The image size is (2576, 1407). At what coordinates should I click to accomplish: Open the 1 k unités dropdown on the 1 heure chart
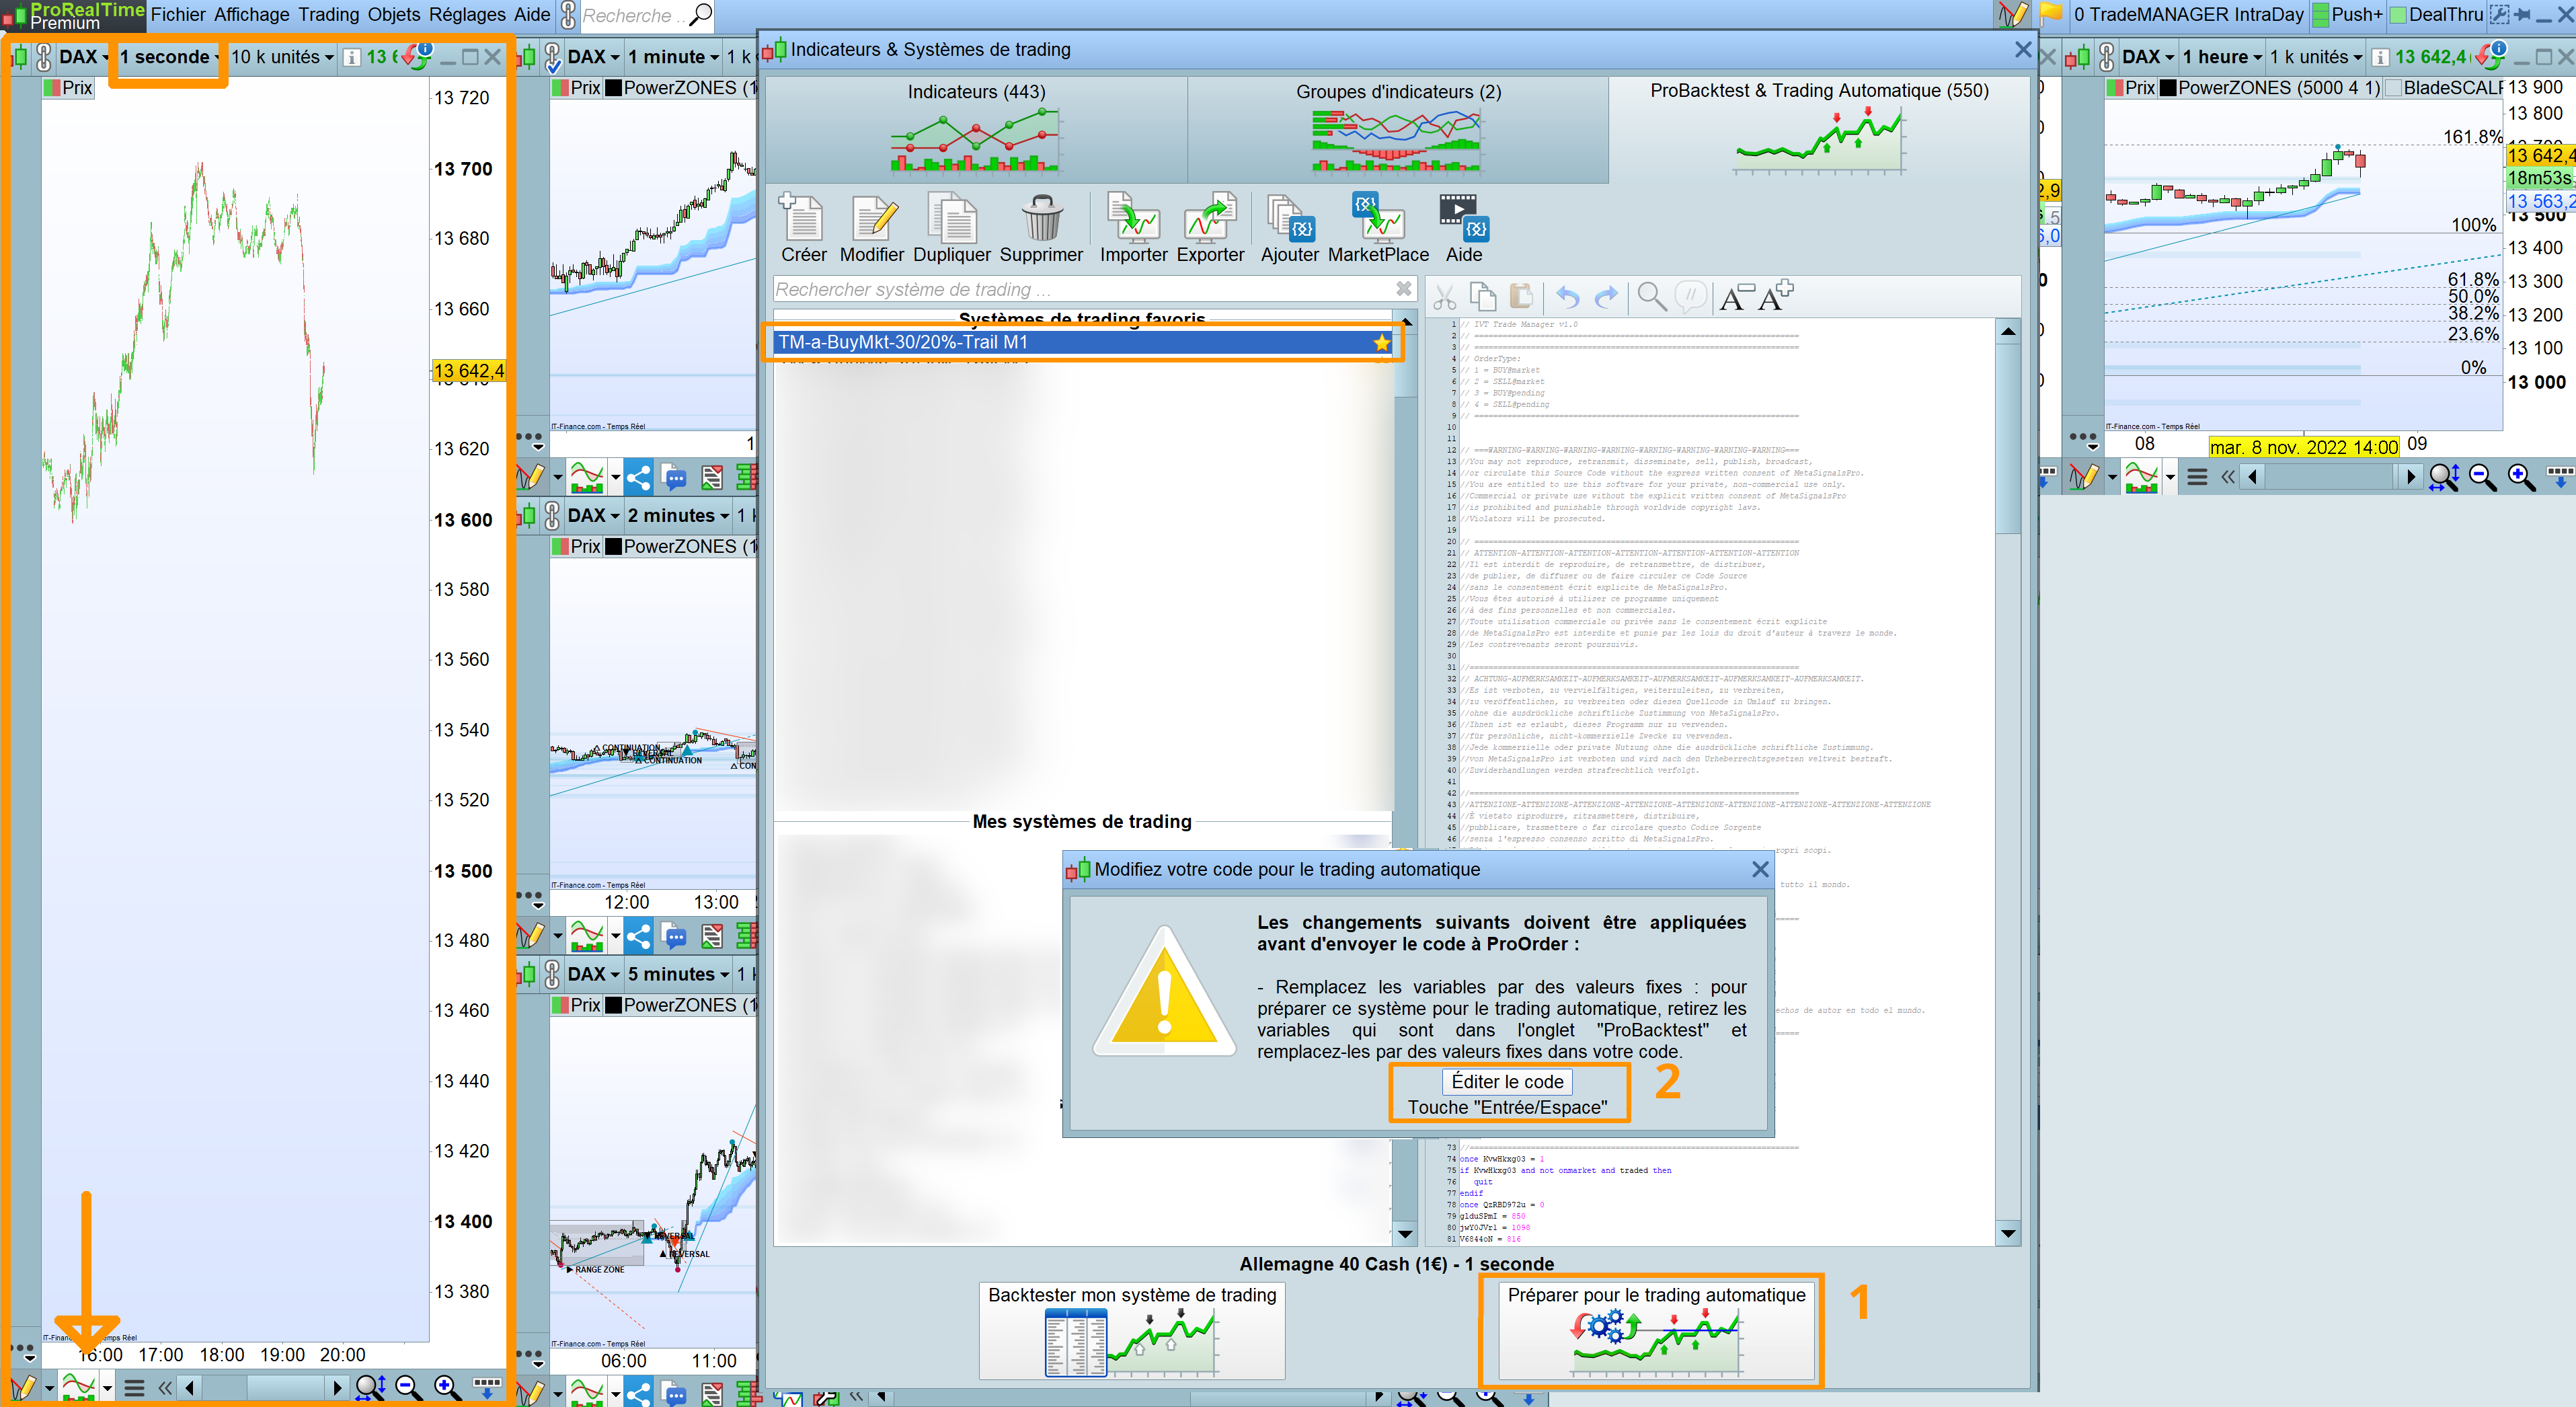[2316, 57]
